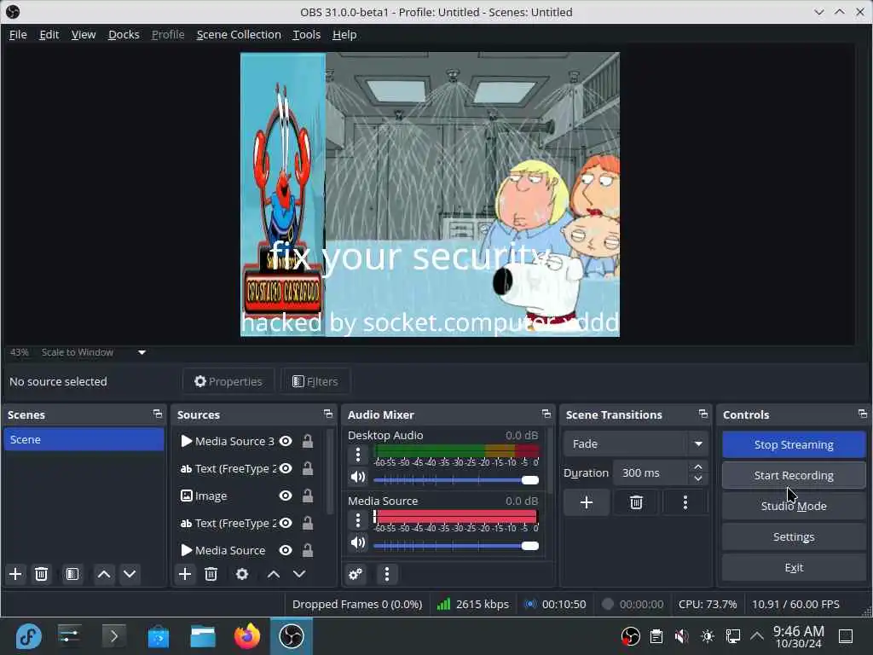Click muted volume icon in system tray
The width and height of the screenshot is (873, 655).
[681, 636]
